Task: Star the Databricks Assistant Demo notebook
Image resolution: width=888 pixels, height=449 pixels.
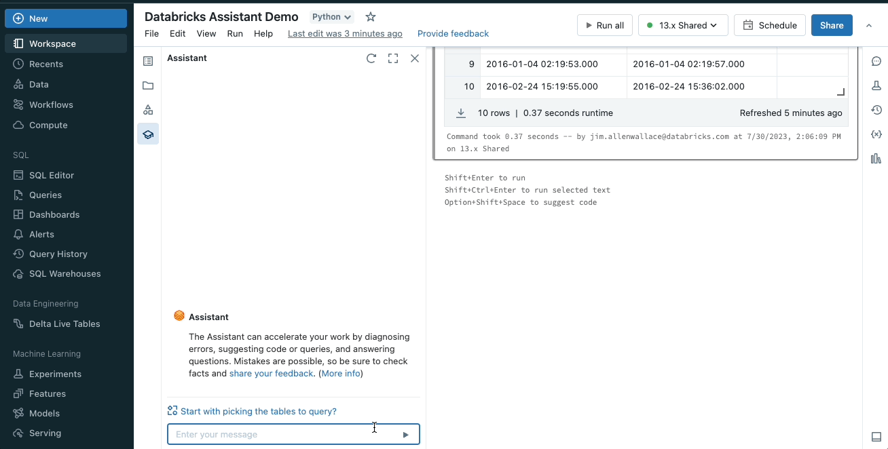Action: tap(370, 17)
